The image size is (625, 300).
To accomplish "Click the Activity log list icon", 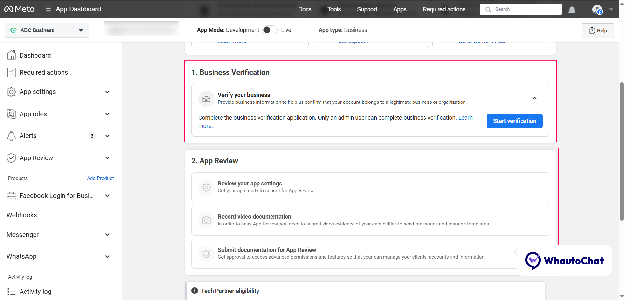I will [x=11, y=291].
